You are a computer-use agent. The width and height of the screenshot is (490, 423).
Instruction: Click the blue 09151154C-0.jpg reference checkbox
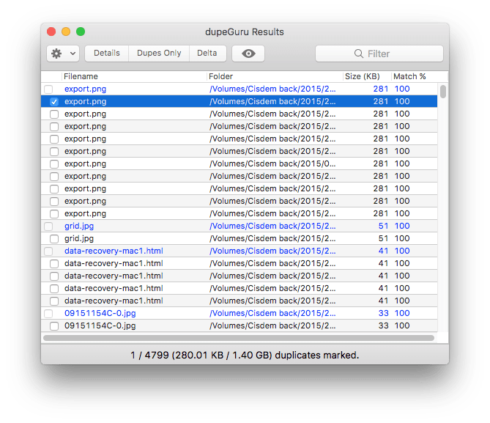[x=48, y=314]
